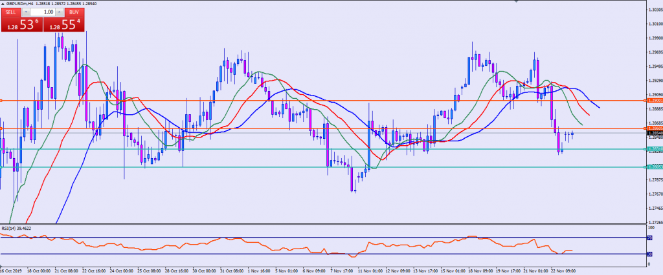Collapse one-click trading panel via triangle beside GBPUSDm

[3, 3]
